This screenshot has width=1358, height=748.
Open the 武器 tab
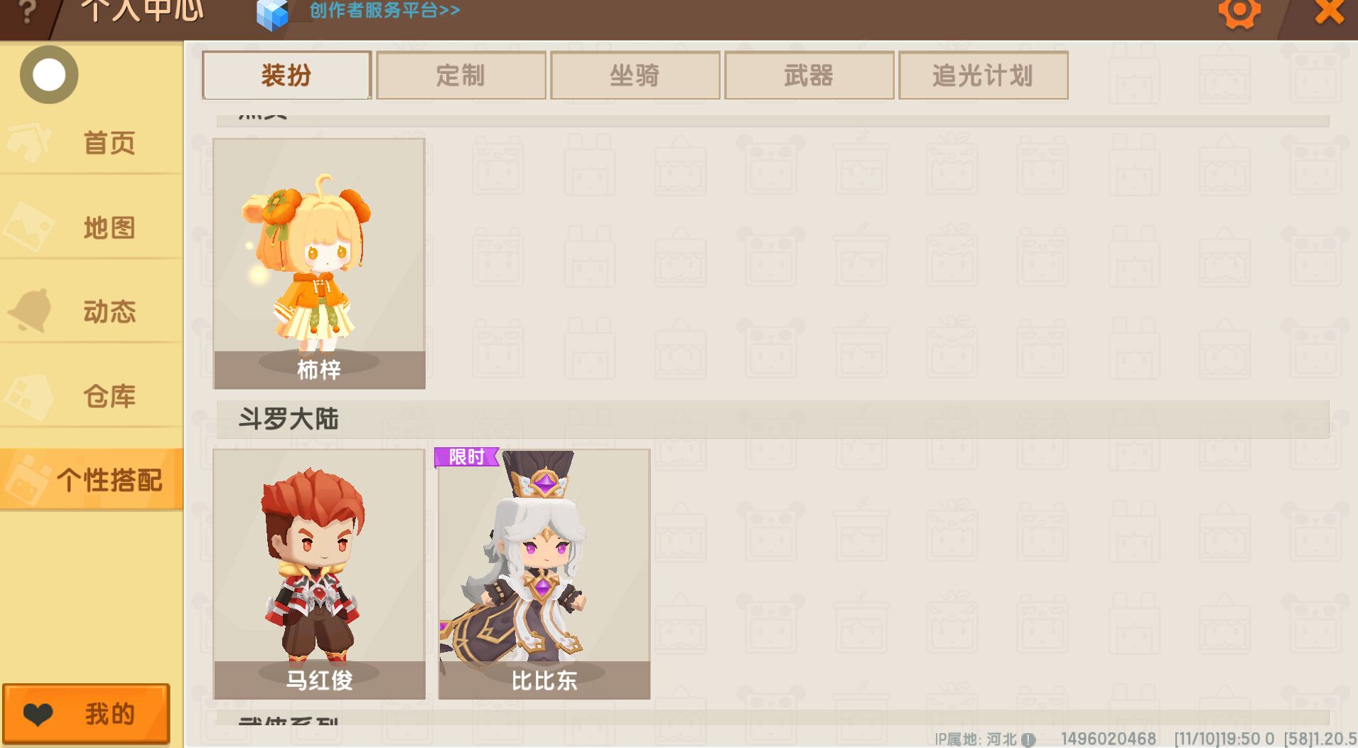click(809, 75)
